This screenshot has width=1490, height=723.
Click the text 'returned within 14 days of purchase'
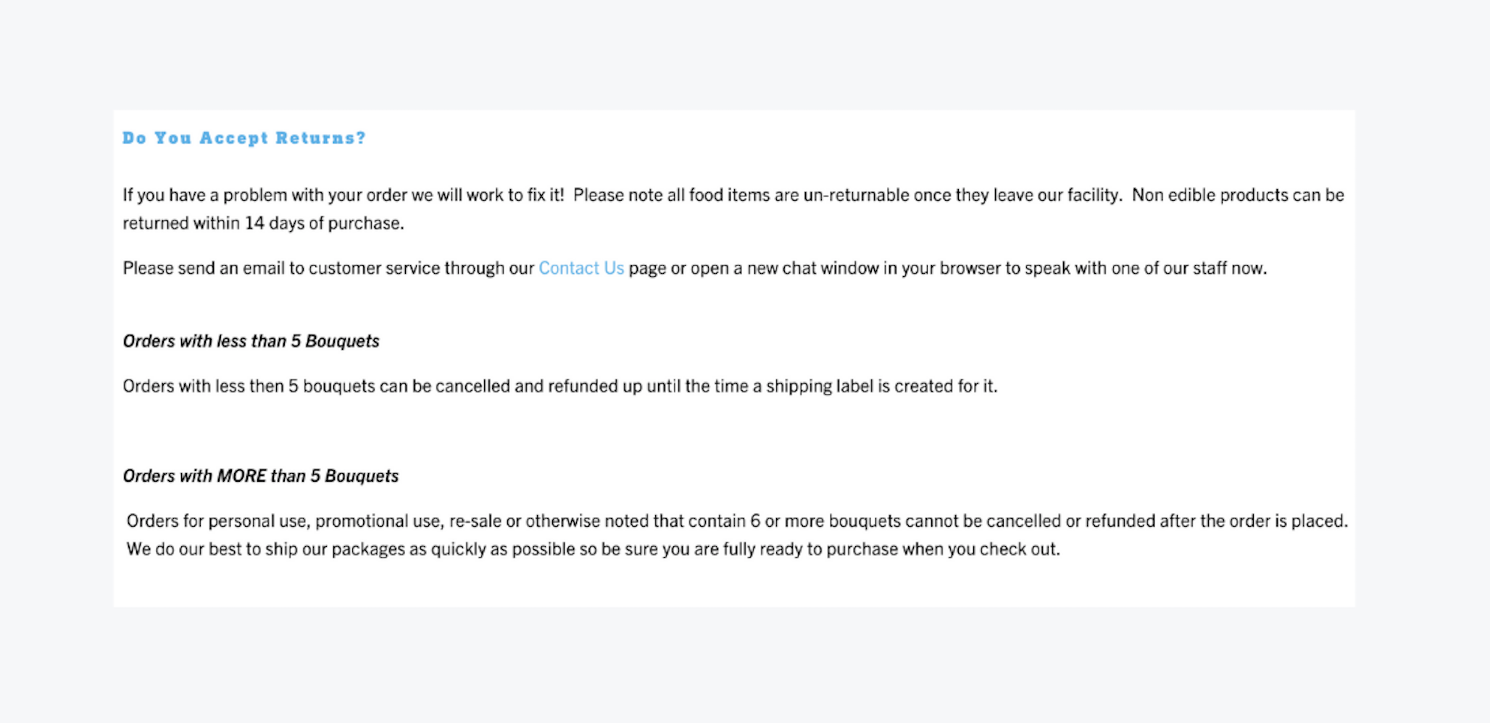[263, 223]
